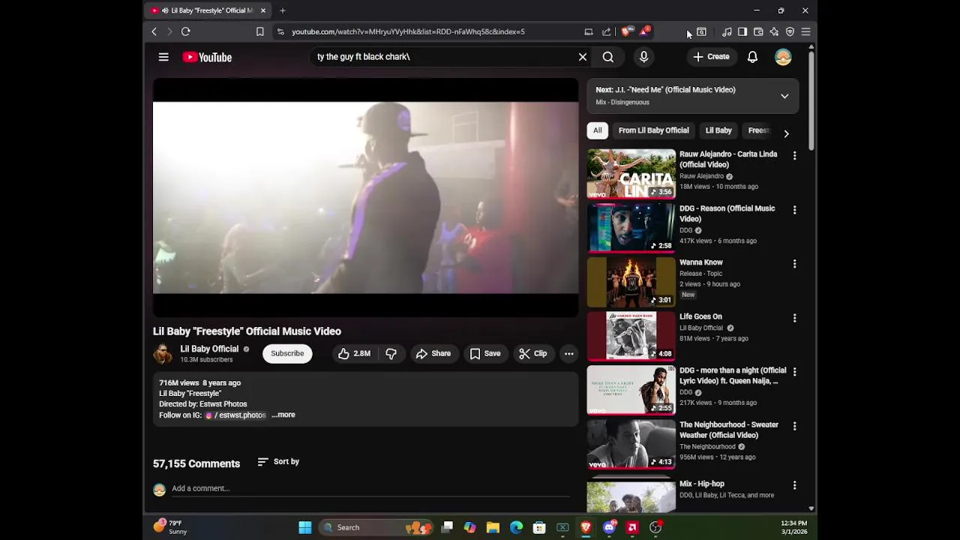
Task: Open more options for Wanna Know video
Action: click(x=794, y=264)
